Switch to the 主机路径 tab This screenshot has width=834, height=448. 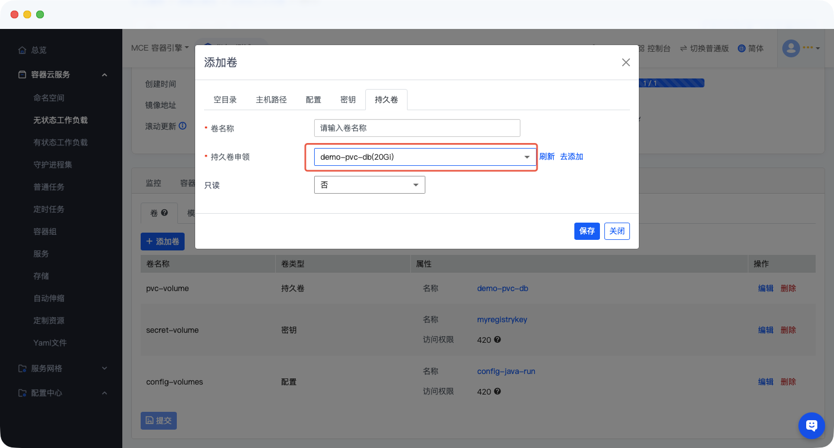coord(271,100)
